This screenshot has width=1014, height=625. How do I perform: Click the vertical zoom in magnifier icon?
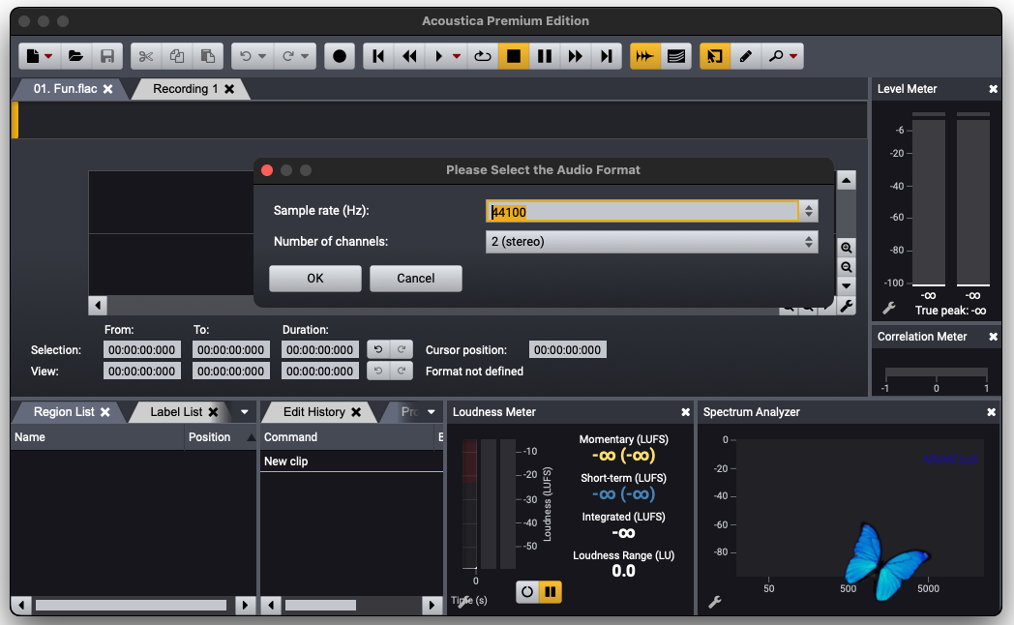(846, 248)
